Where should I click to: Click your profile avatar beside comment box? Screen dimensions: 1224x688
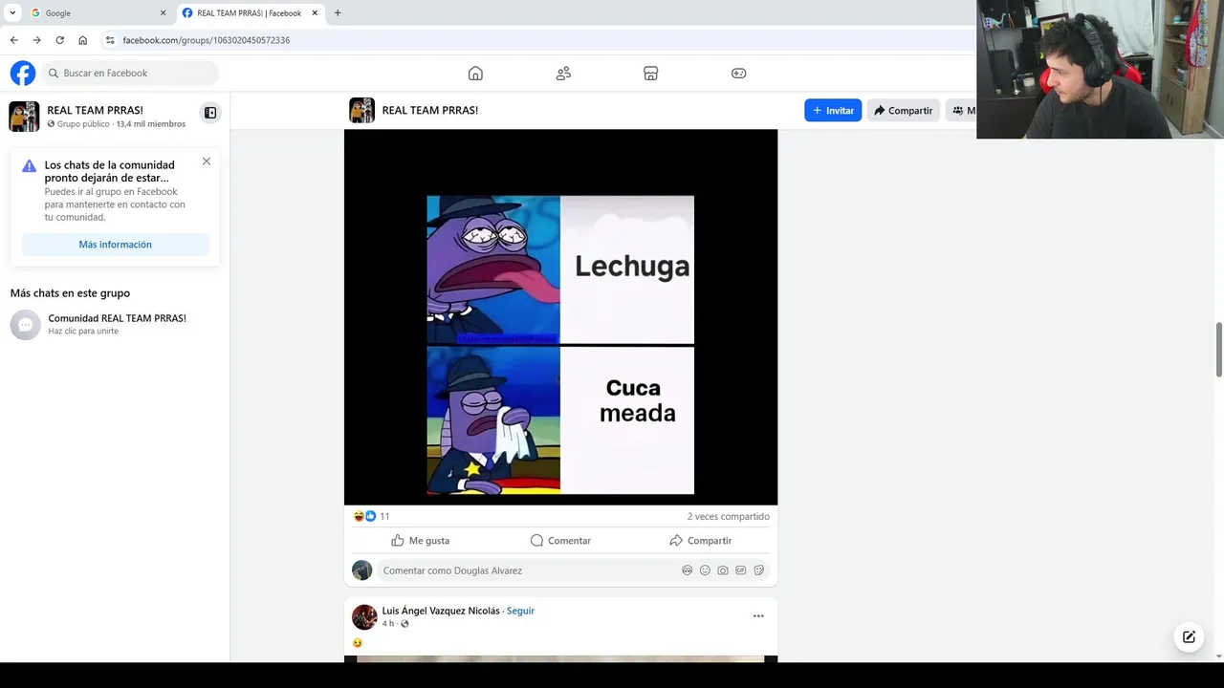click(x=361, y=570)
